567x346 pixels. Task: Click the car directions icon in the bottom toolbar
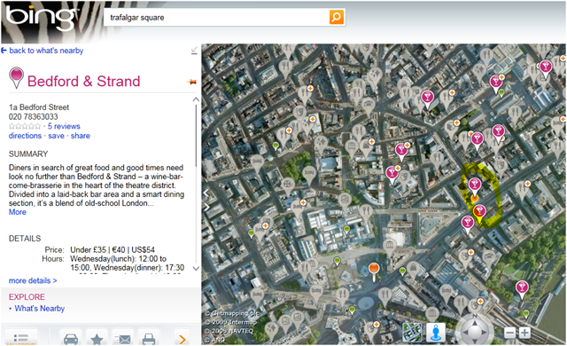(x=71, y=338)
